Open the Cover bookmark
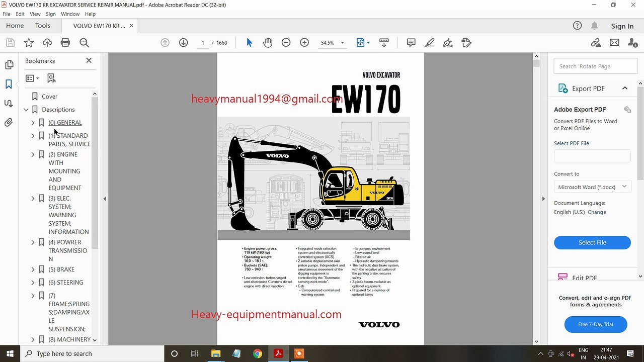 coord(49,97)
